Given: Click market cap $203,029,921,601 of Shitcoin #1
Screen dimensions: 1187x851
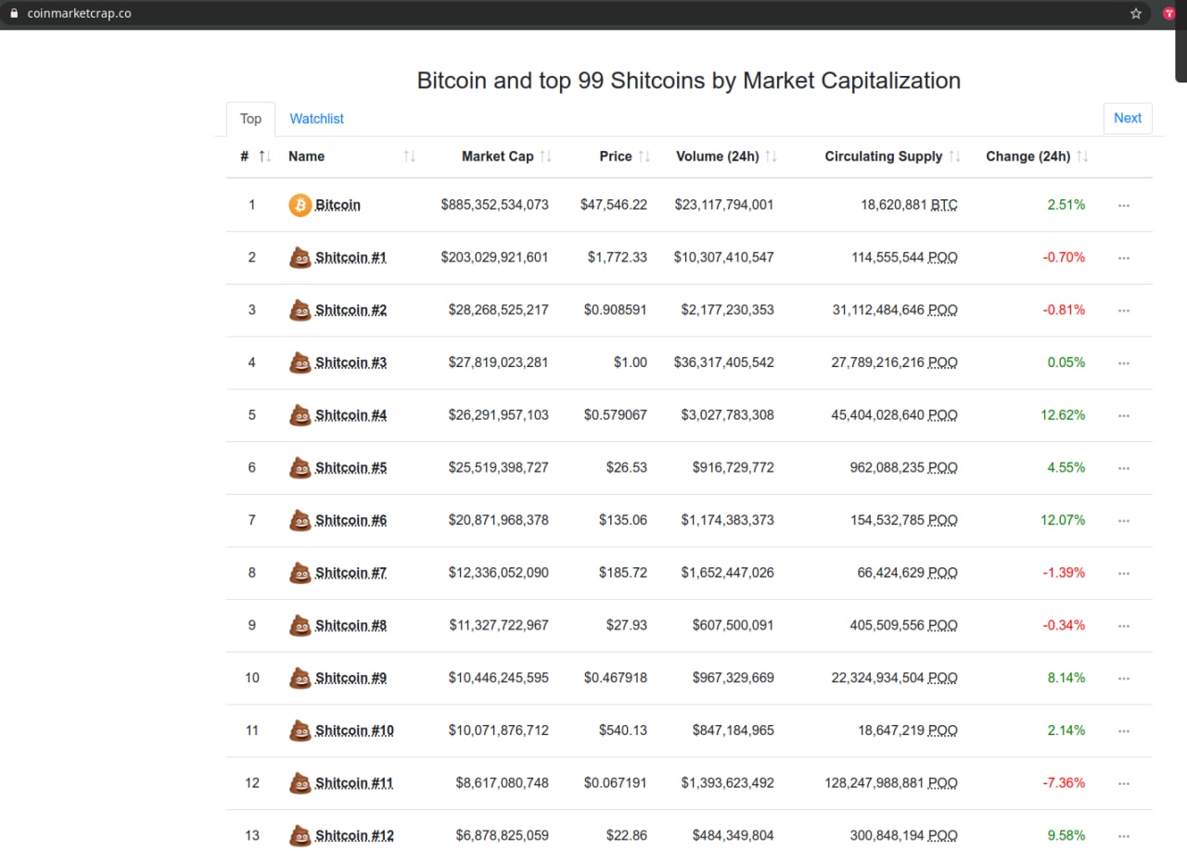Looking at the screenshot, I should coord(494,258).
